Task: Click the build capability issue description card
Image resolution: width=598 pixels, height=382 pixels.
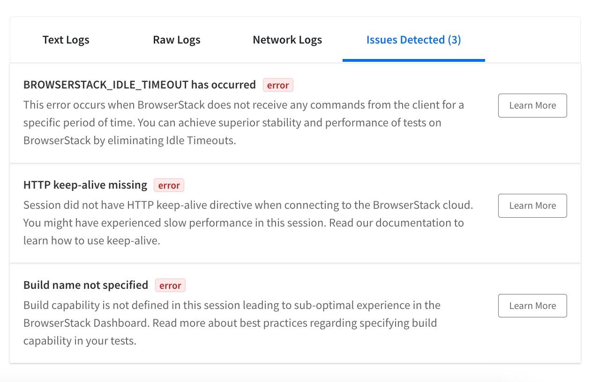Action: click(232, 323)
